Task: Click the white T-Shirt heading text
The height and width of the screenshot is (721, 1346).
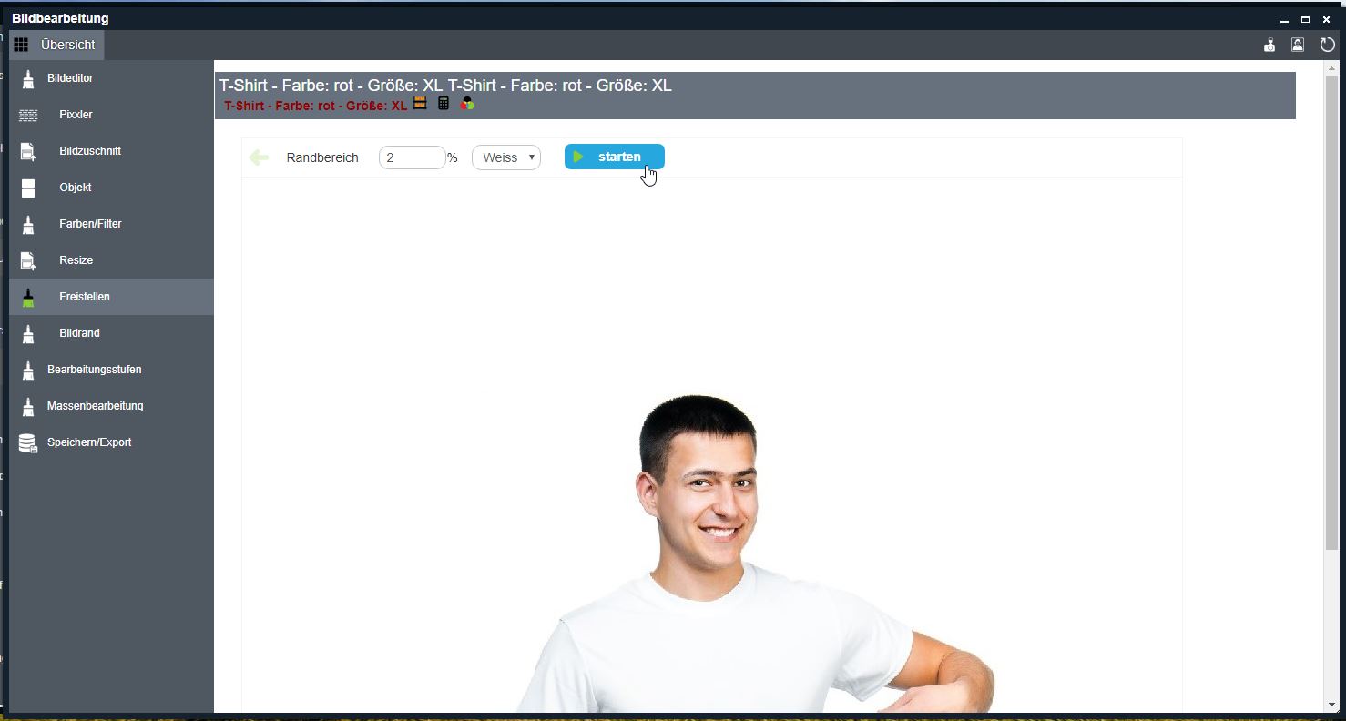Action: point(445,86)
